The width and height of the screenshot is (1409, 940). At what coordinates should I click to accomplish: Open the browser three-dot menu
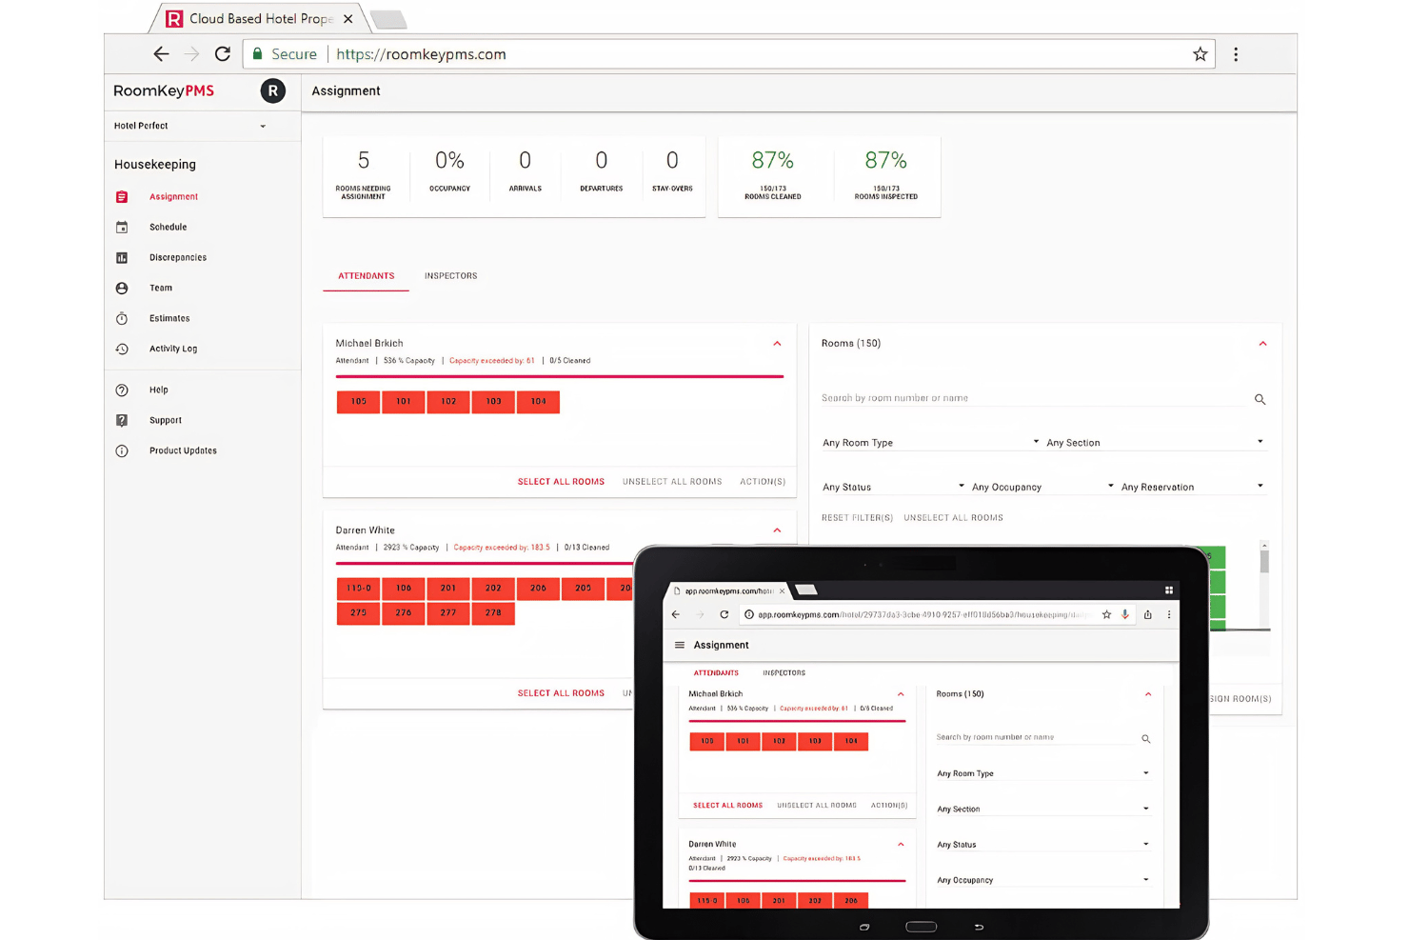click(x=1236, y=54)
